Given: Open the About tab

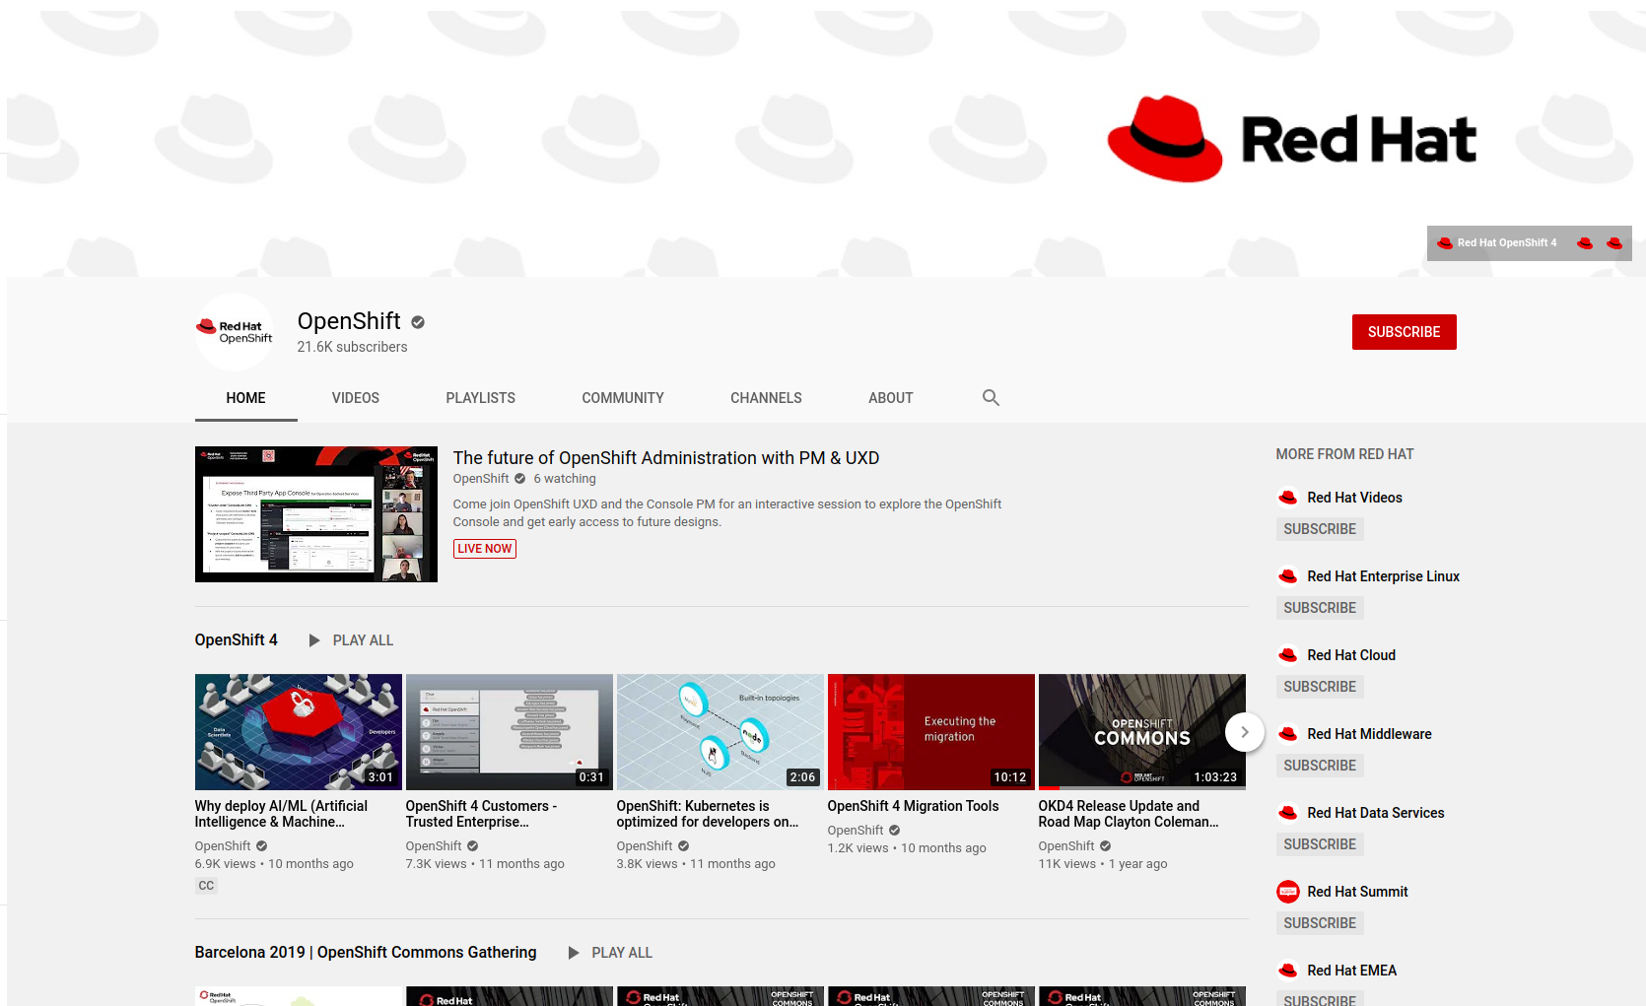Looking at the screenshot, I should tap(890, 398).
